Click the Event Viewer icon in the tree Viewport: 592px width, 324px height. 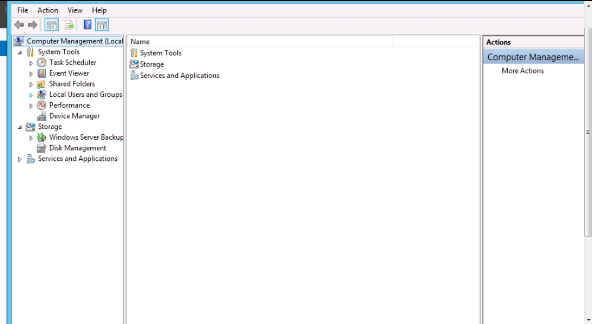tap(41, 73)
